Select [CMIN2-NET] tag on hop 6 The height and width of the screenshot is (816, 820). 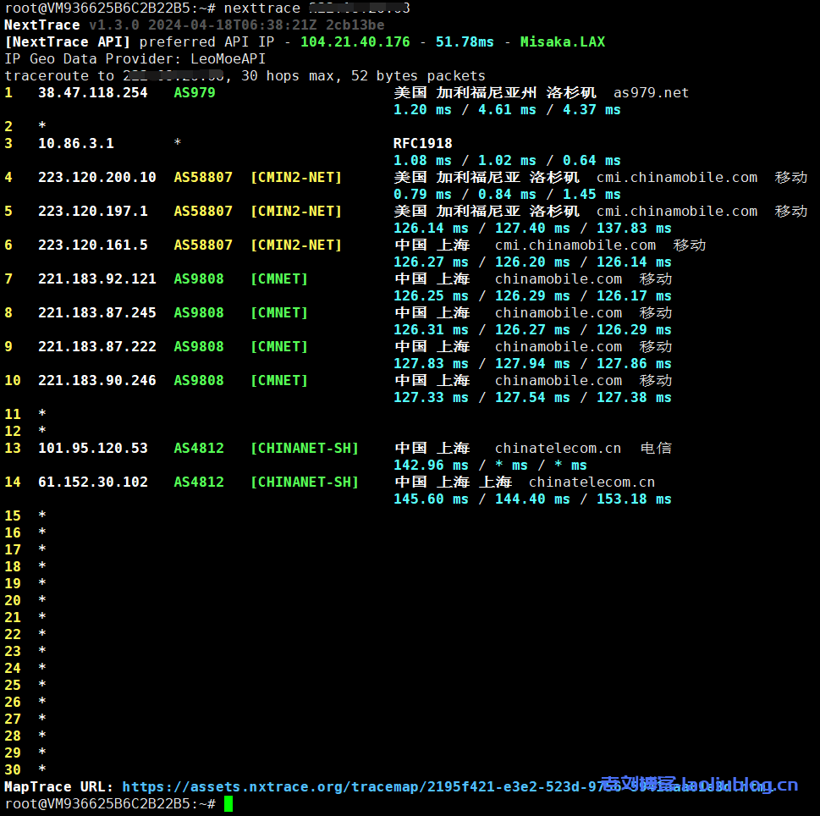point(295,245)
